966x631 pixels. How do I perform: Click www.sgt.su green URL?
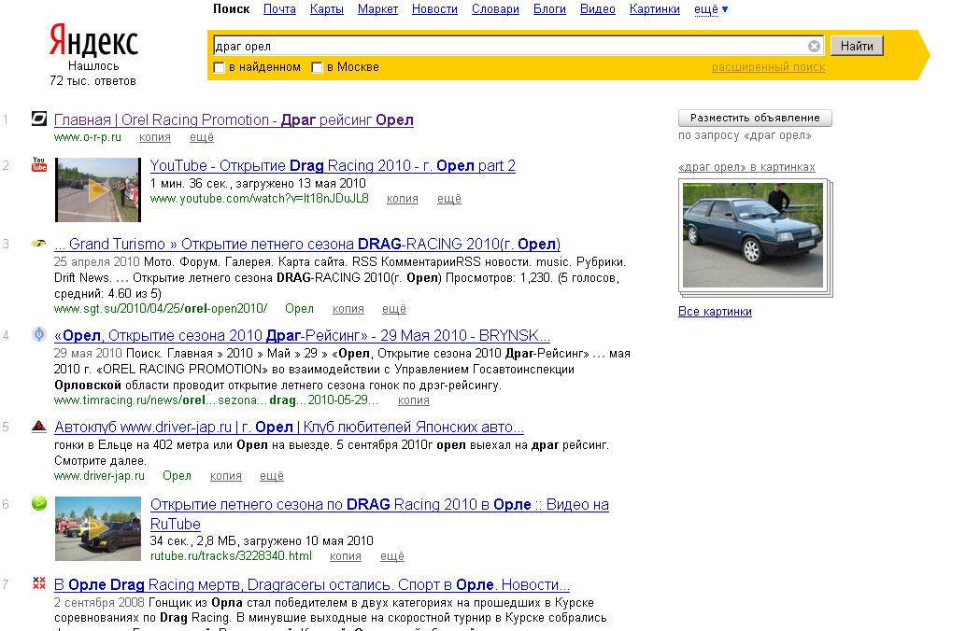click(x=161, y=309)
